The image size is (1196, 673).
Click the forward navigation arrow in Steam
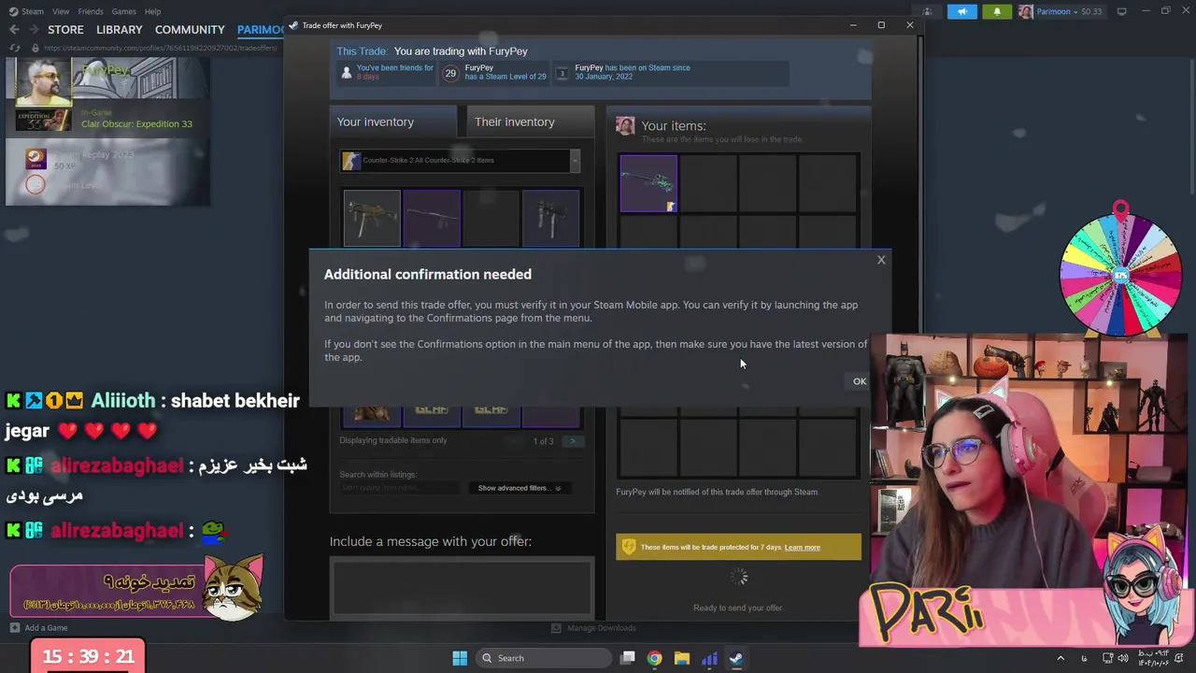33,30
